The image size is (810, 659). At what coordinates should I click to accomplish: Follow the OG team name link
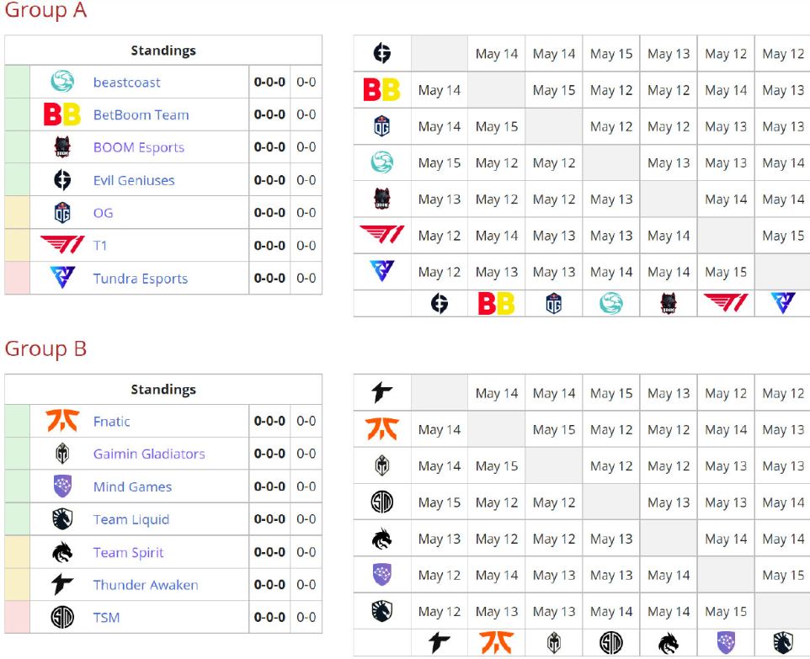point(103,213)
